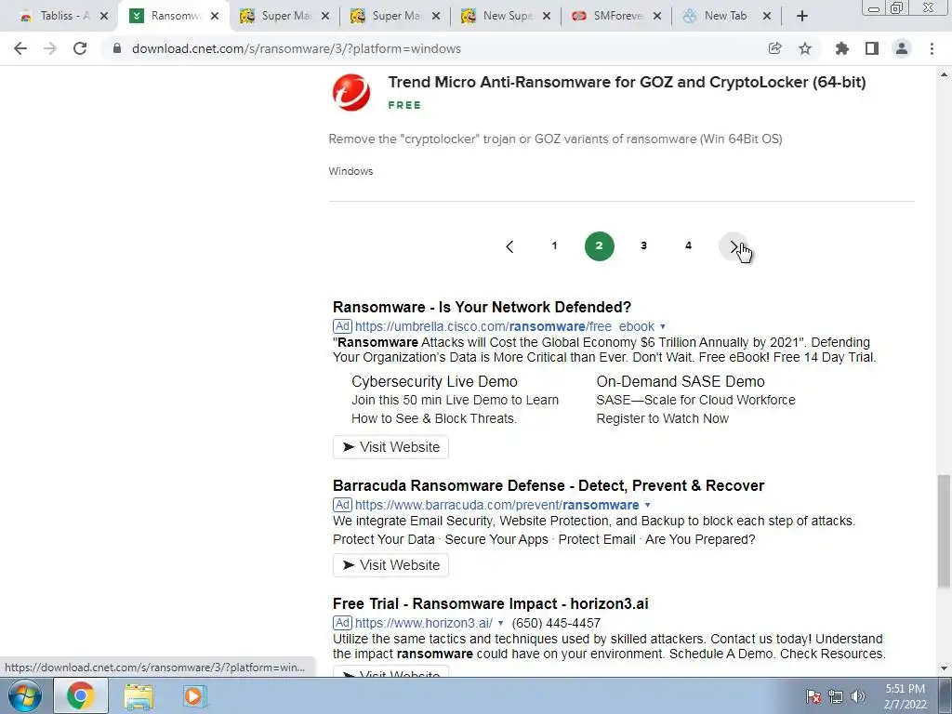Expand the umbrella.cisco.com ad dropdown arrow
Viewport: 952px width, 714px height.
click(x=662, y=326)
